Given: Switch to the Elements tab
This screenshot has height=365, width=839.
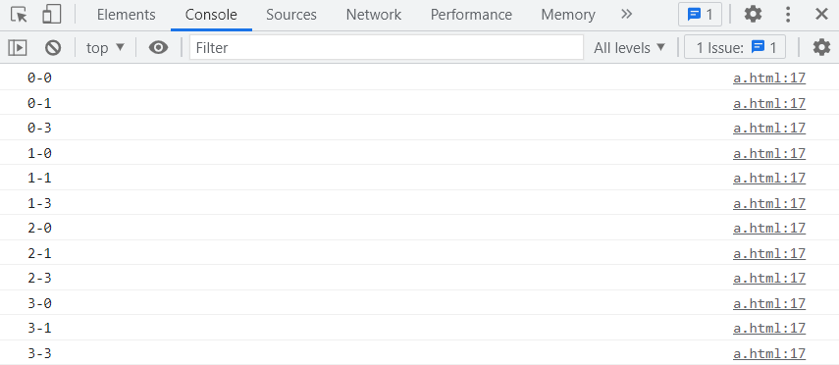Looking at the screenshot, I should click(127, 15).
